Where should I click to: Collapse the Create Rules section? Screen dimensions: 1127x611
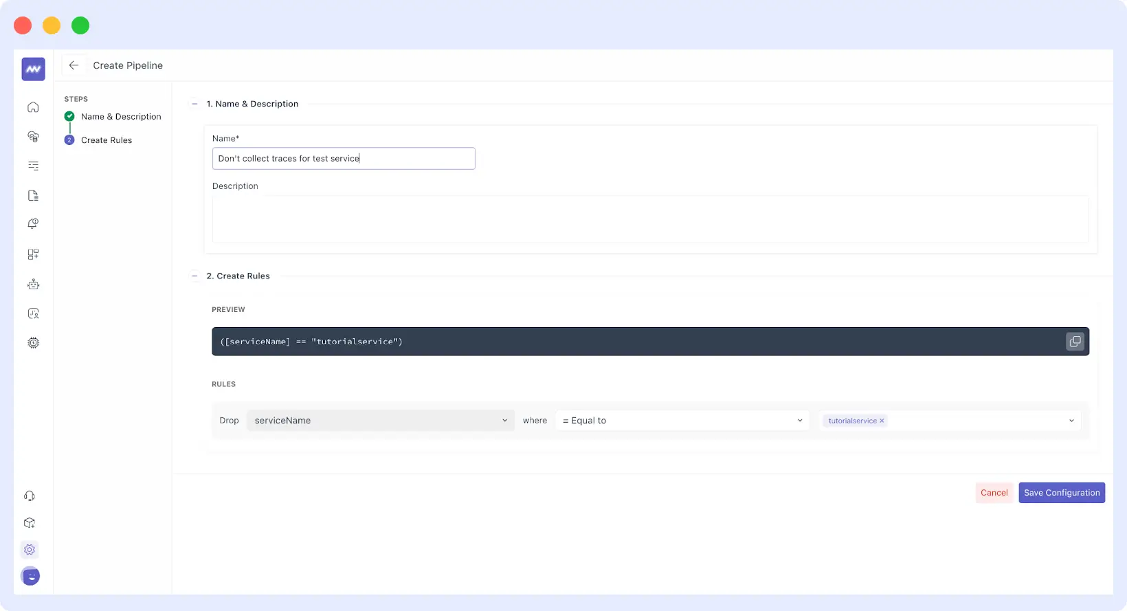195,276
